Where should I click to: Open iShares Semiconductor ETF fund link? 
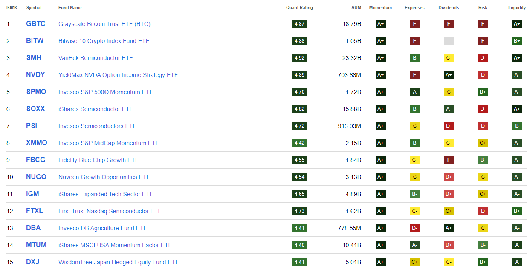tap(96, 109)
